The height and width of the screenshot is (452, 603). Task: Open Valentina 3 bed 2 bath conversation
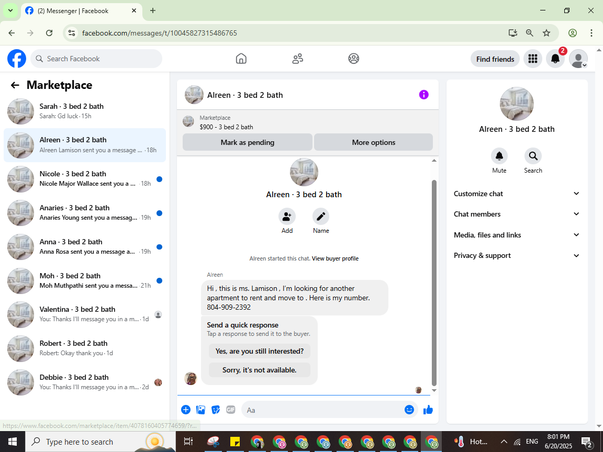point(85,314)
